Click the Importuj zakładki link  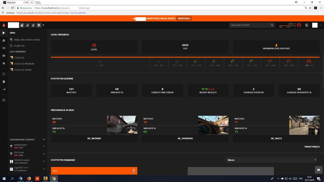pyautogui.click(x=78, y=13)
